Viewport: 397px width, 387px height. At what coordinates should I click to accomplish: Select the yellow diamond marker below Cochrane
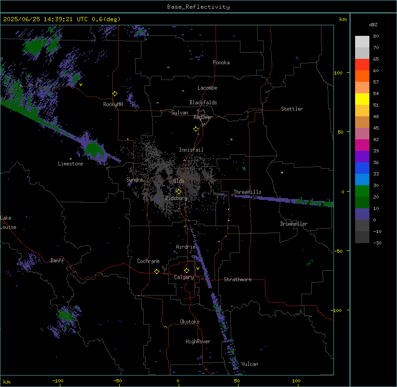pos(157,271)
